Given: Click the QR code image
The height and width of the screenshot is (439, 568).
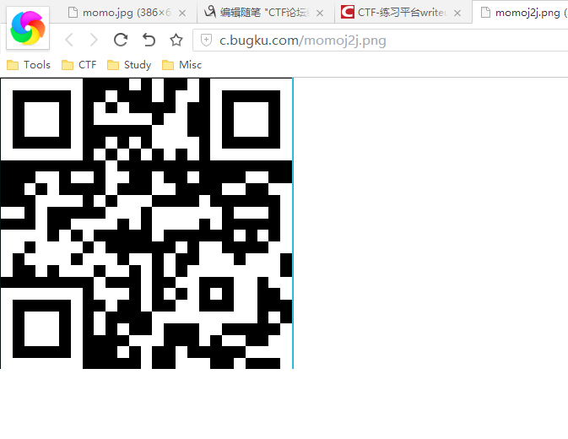Looking at the screenshot, I should 146,224.
